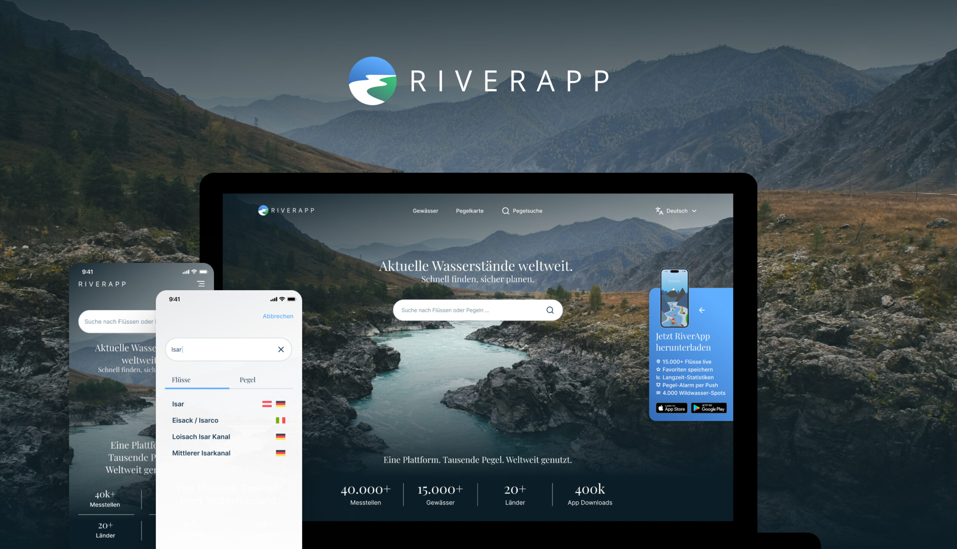Click the large 'RIVERAPP' wordmark at top

(x=510, y=81)
